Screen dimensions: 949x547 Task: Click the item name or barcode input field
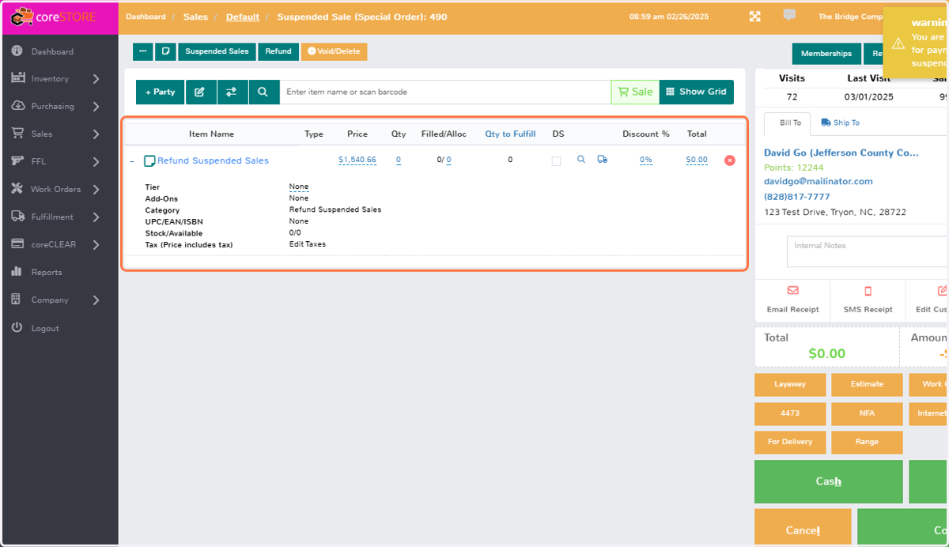pyautogui.click(x=445, y=92)
